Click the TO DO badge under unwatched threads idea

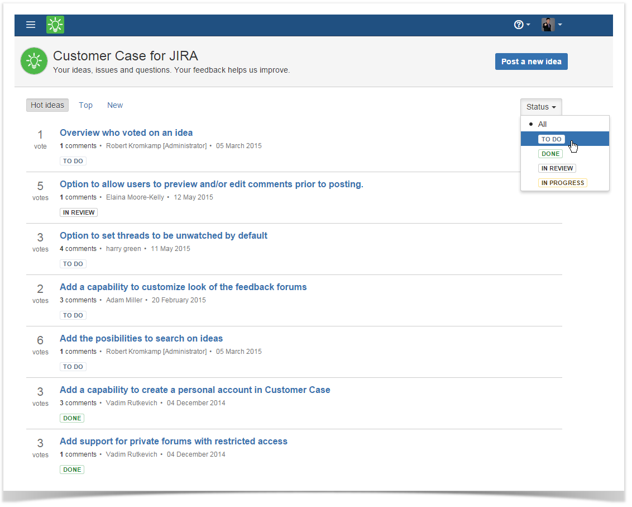tap(73, 264)
